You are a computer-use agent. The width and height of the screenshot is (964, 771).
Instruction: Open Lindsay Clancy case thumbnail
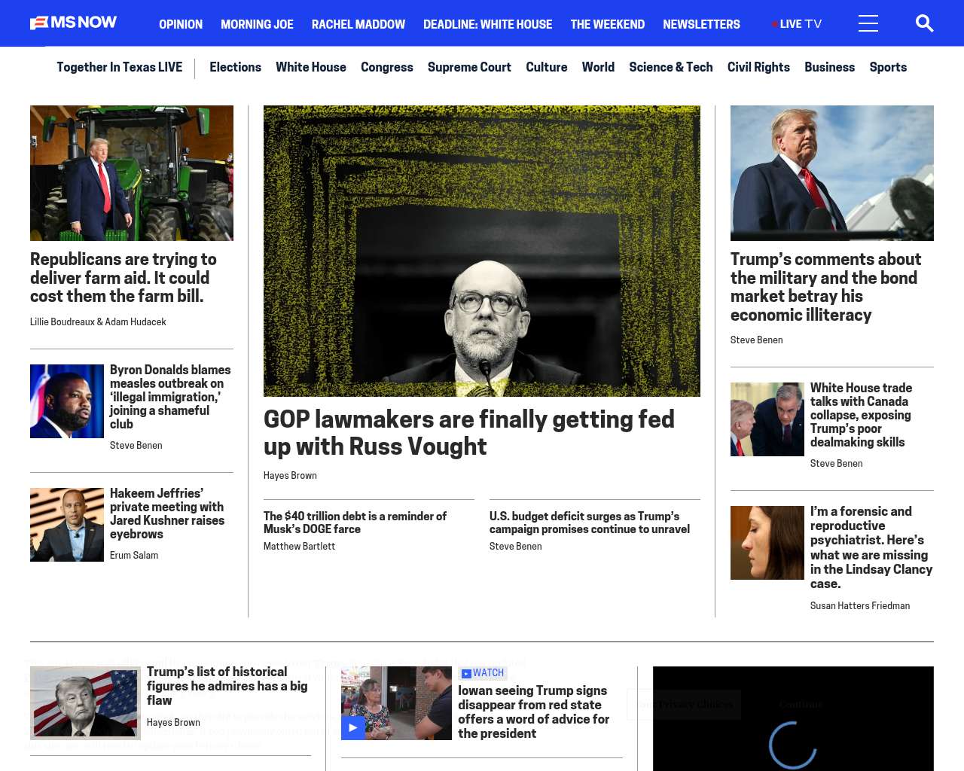[x=767, y=543]
